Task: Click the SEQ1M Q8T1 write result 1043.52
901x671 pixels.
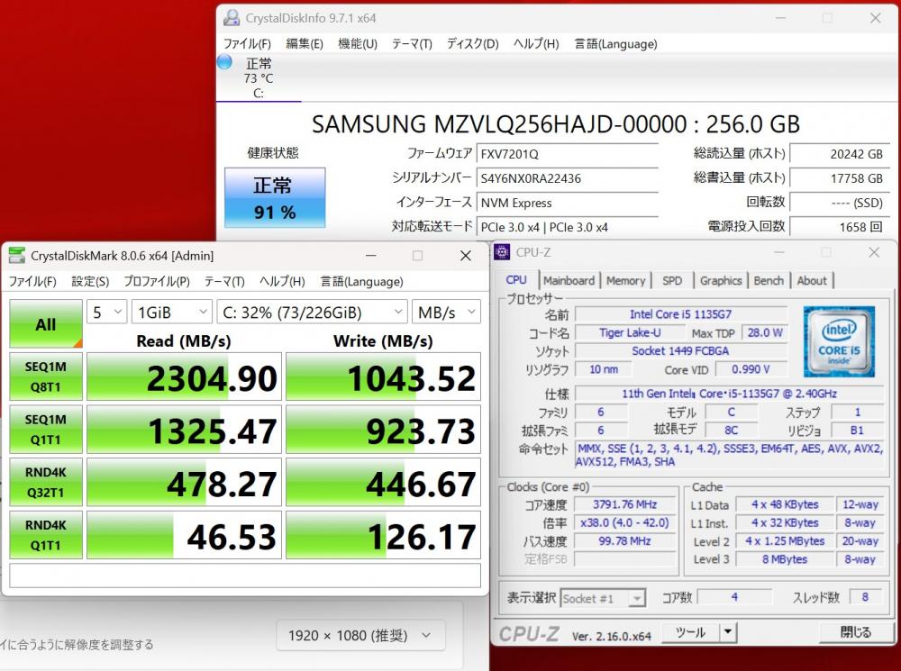Action: point(383,376)
